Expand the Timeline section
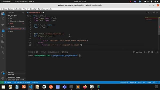Viewport: 160px width, 90px height. click(15, 75)
